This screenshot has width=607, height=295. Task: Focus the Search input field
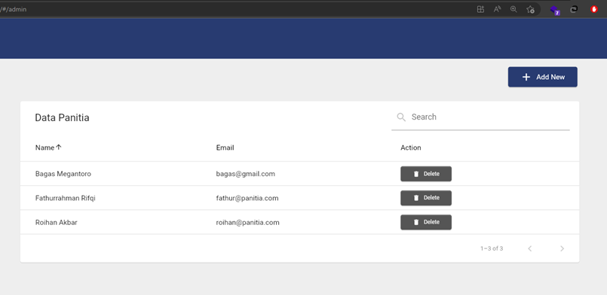coord(480,117)
